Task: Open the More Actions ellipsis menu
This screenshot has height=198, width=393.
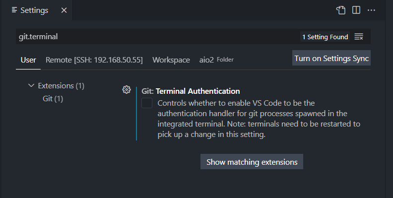Action: tap(371, 10)
